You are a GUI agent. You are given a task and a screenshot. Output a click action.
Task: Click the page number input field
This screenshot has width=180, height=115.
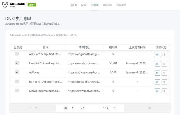coord(74,108)
